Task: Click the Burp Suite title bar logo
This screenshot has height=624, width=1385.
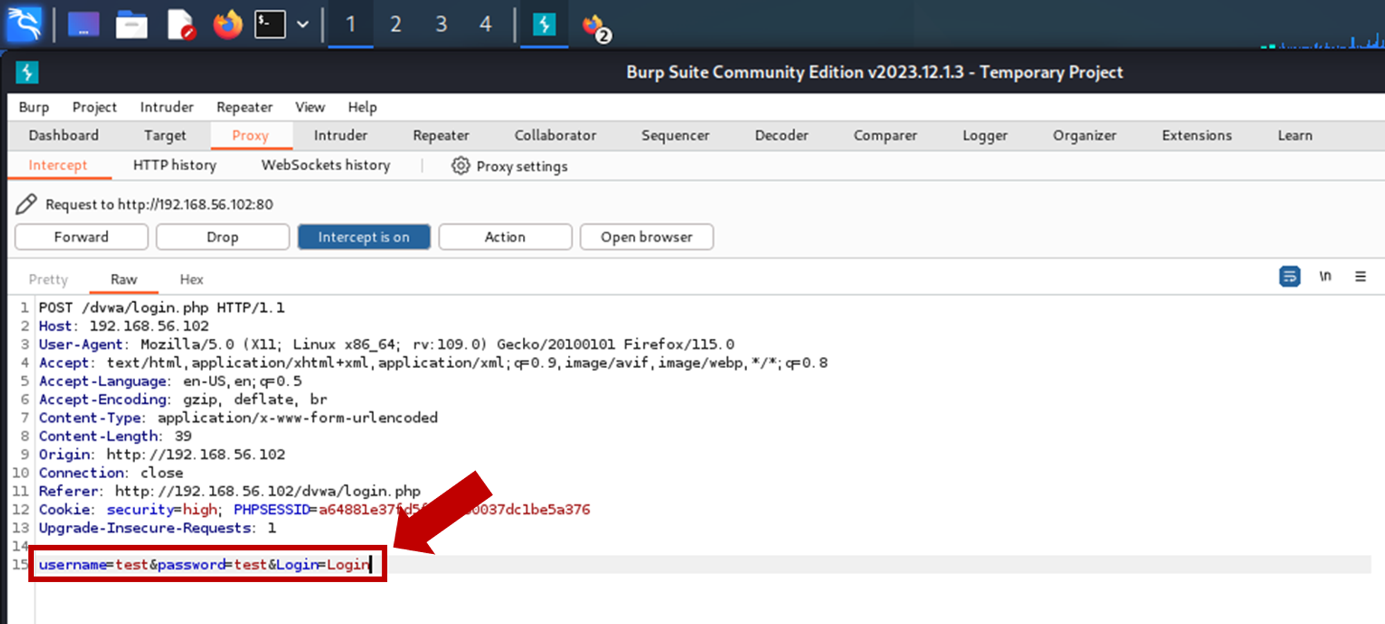Action: (27, 72)
